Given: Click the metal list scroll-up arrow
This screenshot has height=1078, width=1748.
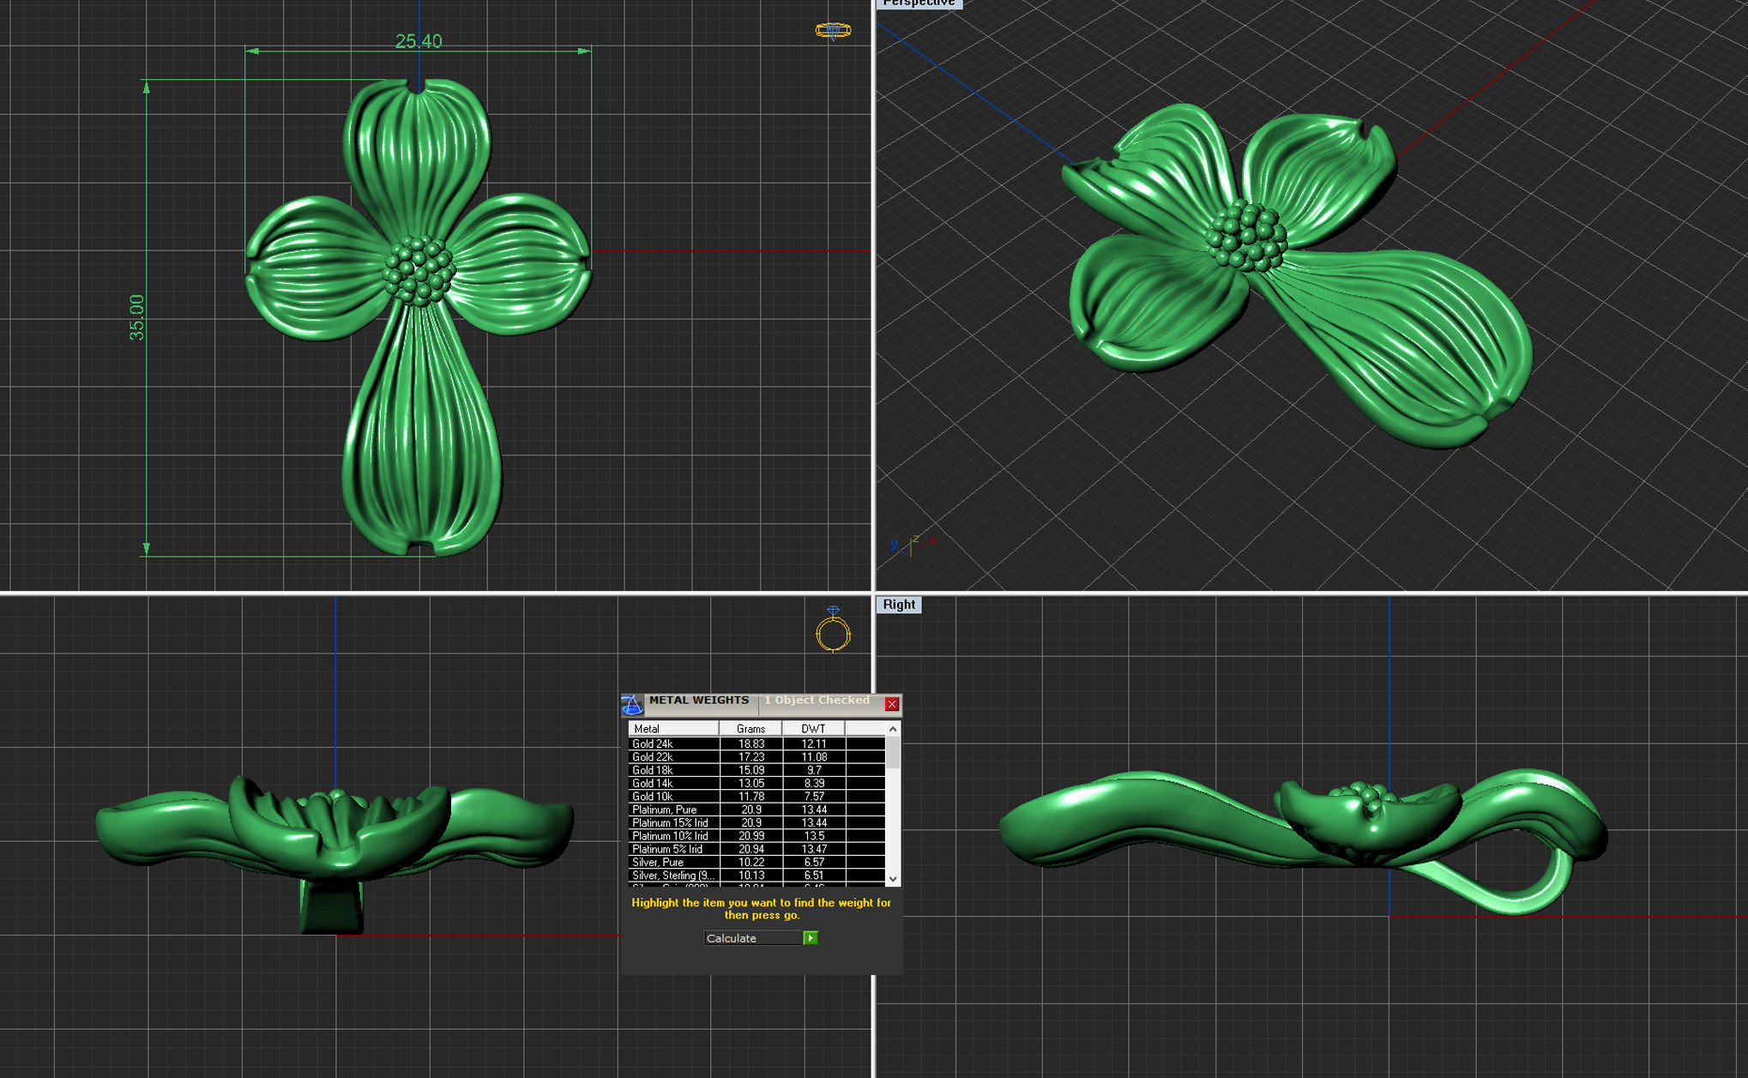Looking at the screenshot, I should tap(893, 729).
